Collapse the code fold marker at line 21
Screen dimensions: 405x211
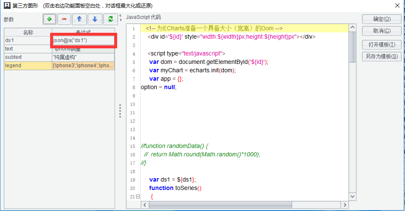(138, 197)
